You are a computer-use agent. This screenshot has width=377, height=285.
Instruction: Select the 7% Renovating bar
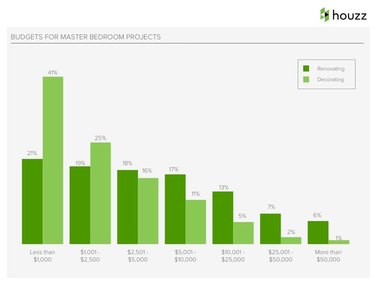(270, 229)
